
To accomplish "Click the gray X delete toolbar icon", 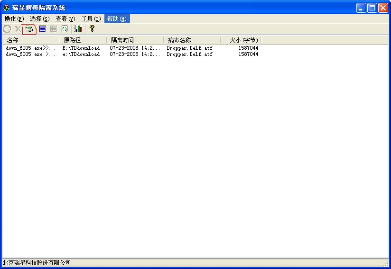I will (x=18, y=29).
